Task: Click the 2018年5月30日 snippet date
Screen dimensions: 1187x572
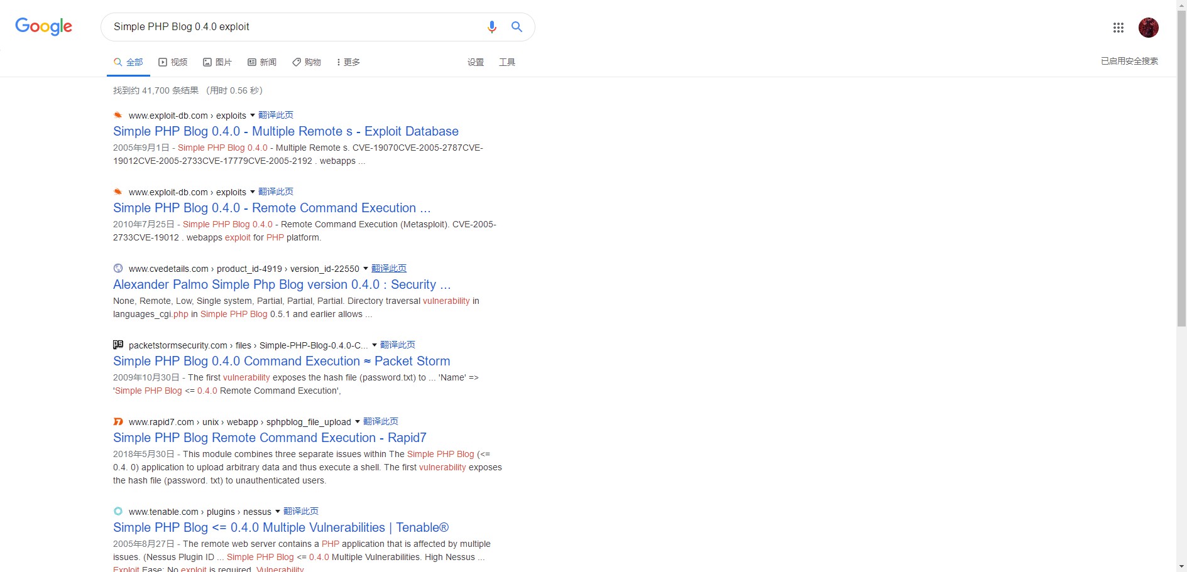Action: (x=144, y=454)
